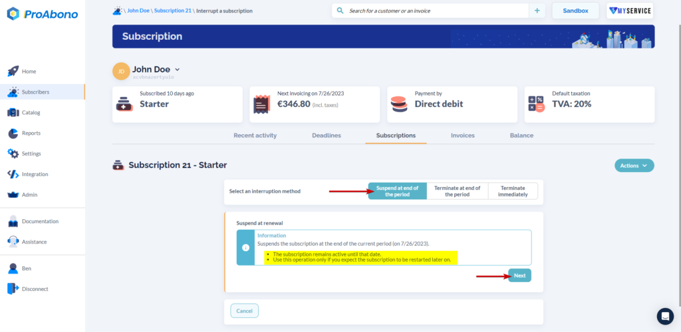681x332 pixels.
Task: Click the Subscribers sidebar icon
Action: (x=13, y=92)
